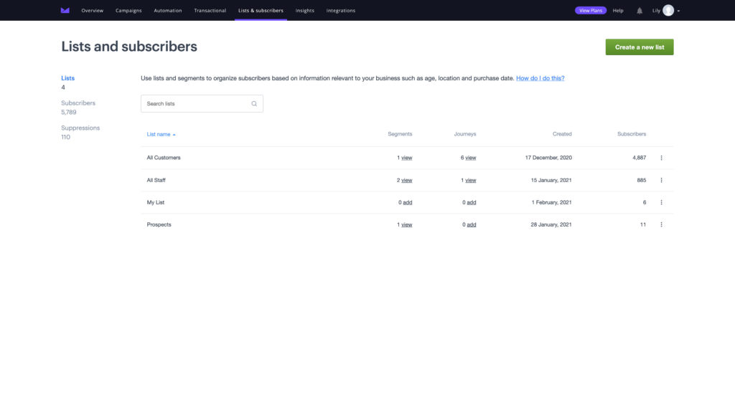Image resolution: width=735 pixels, height=413 pixels.
Task: Switch to the Campaigns section
Action: [128, 10]
